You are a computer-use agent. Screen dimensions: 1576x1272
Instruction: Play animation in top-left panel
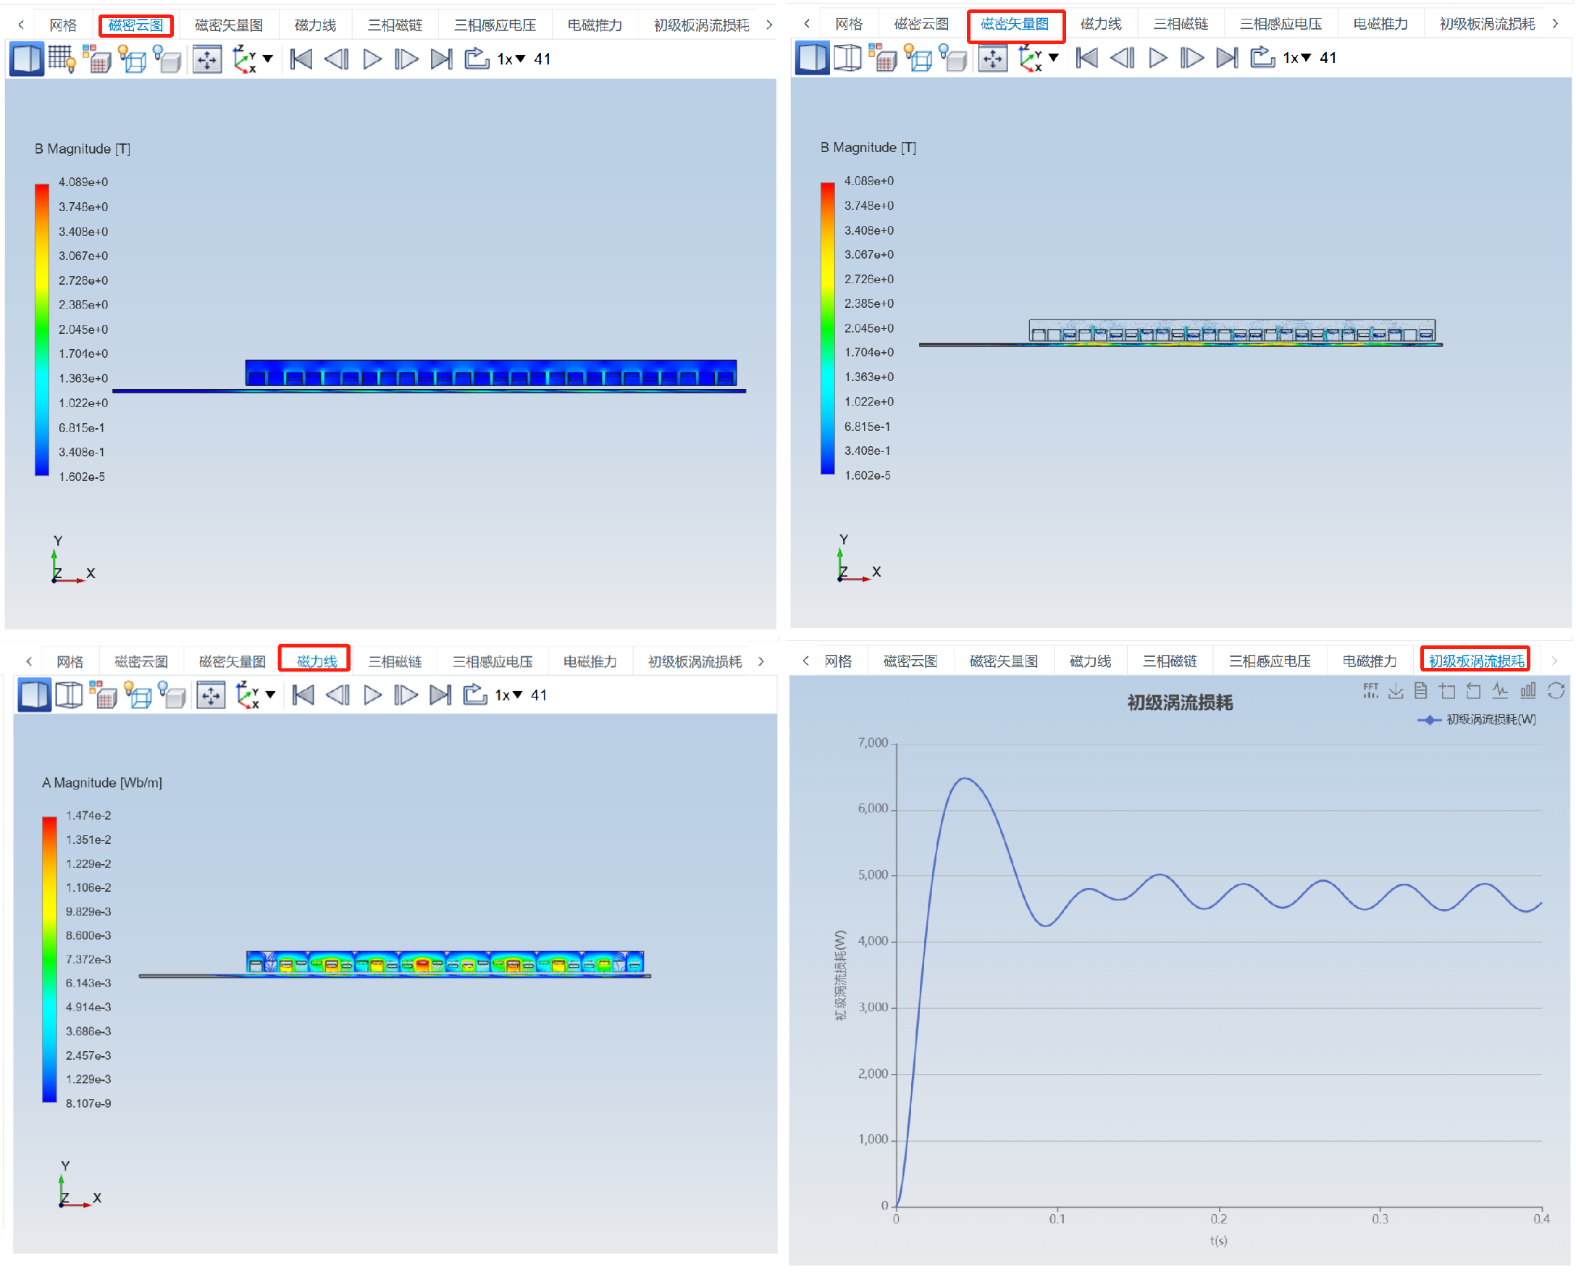(x=372, y=59)
